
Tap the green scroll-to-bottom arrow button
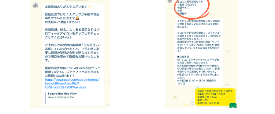[x=233, y=106]
